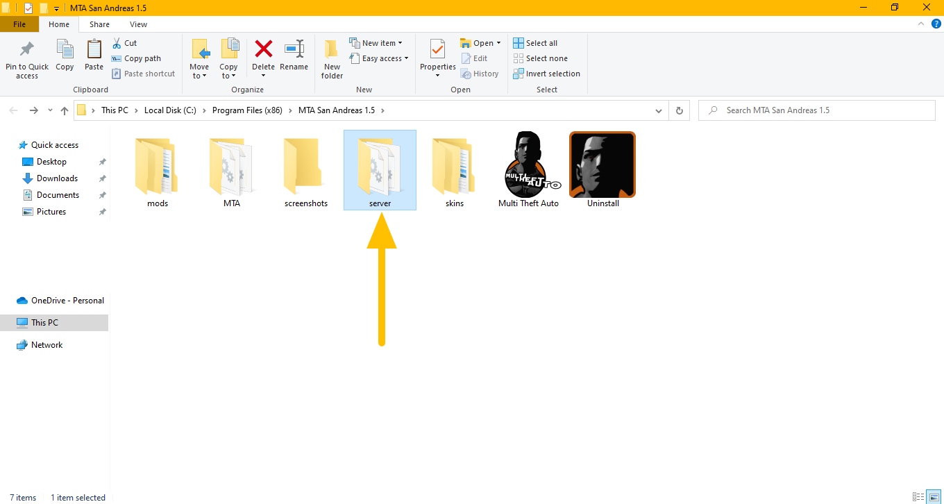Select the skins folder

click(455, 170)
